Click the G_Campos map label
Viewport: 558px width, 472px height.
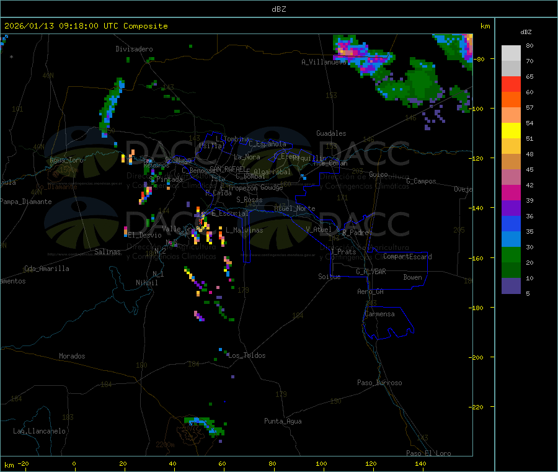(x=421, y=181)
